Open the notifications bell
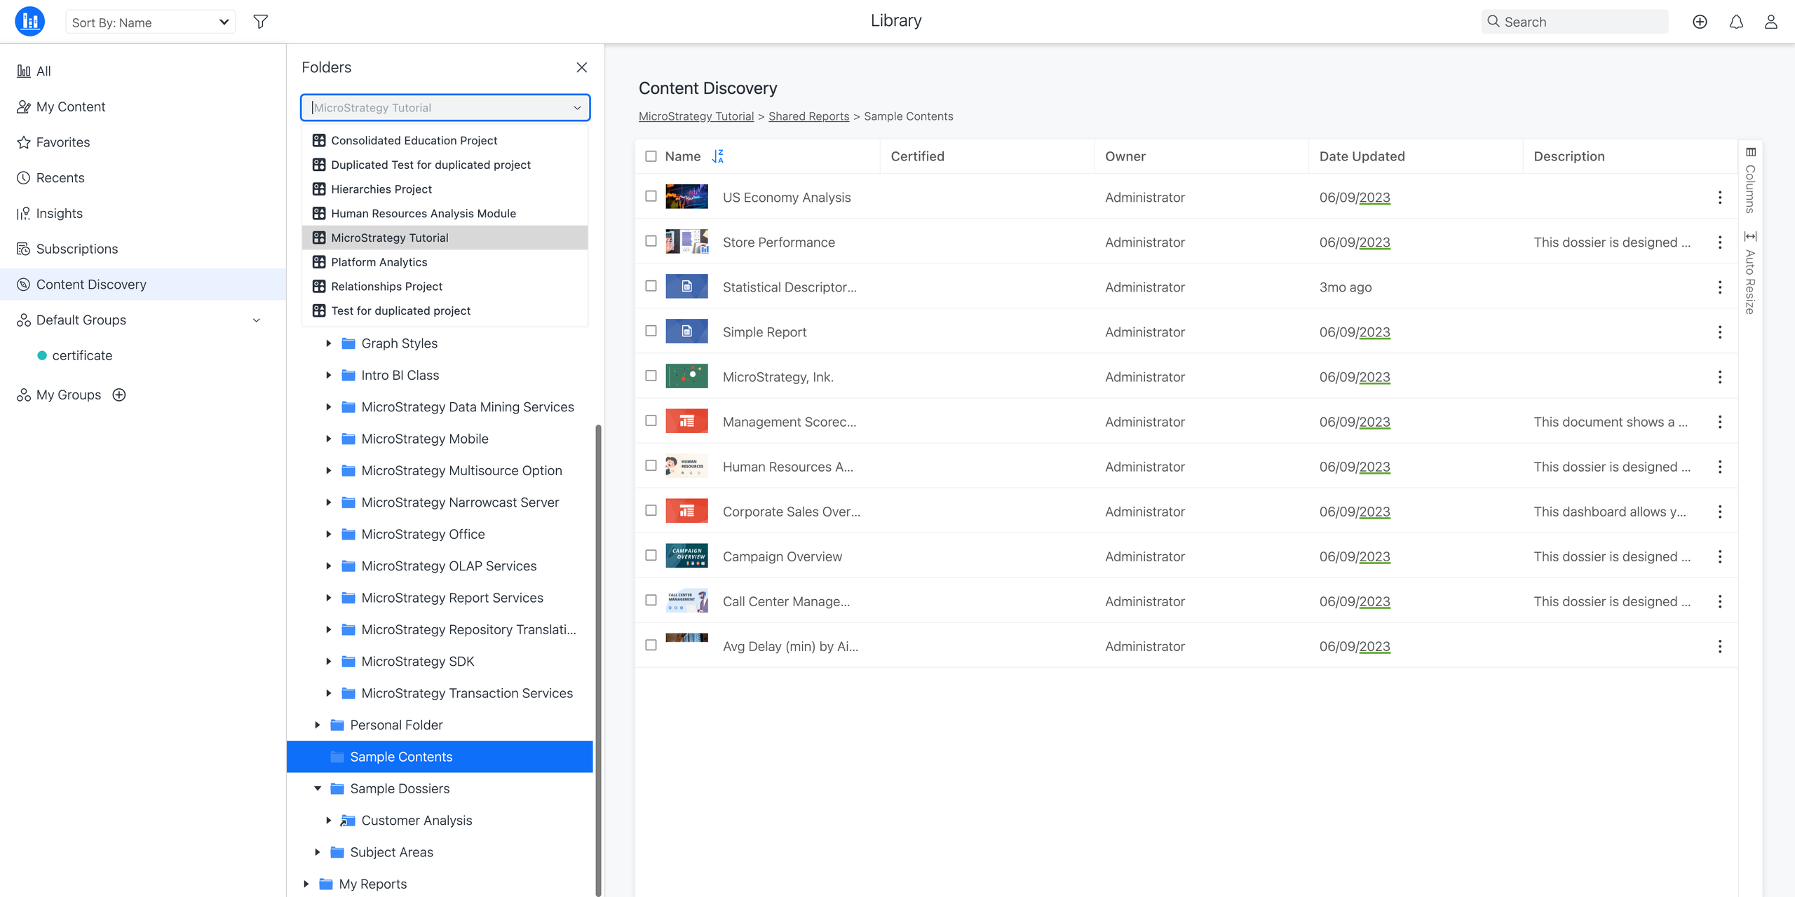This screenshot has height=897, width=1795. pyautogui.click(x=1736, y=22)
